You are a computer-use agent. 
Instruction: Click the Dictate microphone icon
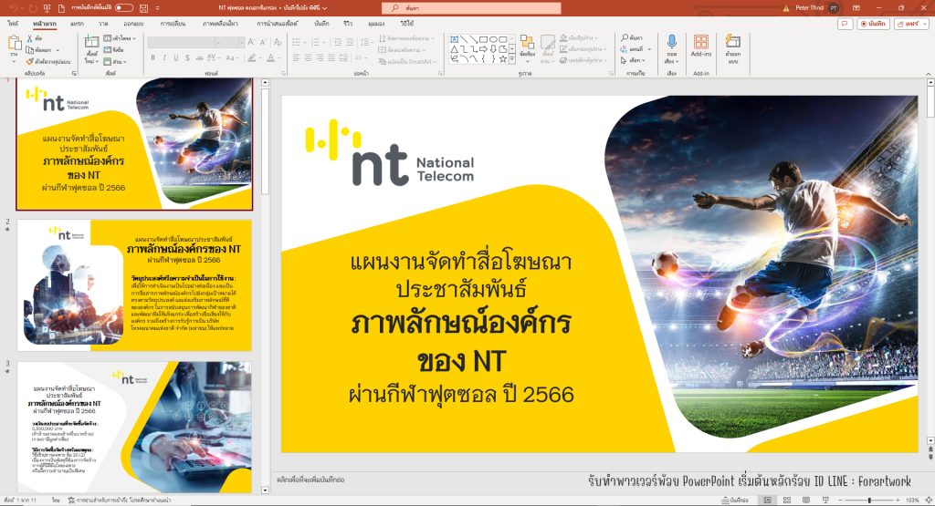671,41
